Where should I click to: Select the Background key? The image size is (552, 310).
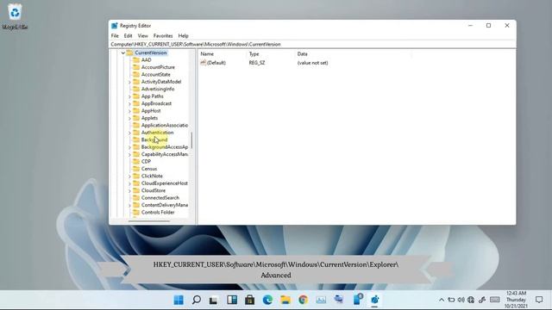154,139
